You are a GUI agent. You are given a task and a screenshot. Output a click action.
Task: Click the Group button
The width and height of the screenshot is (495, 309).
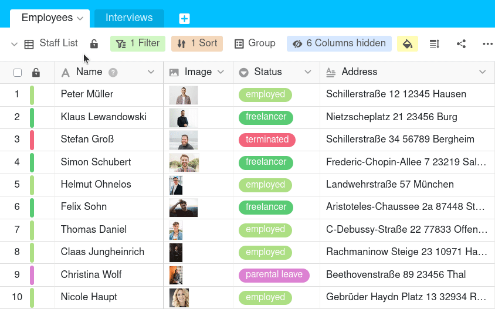(255, 43)
